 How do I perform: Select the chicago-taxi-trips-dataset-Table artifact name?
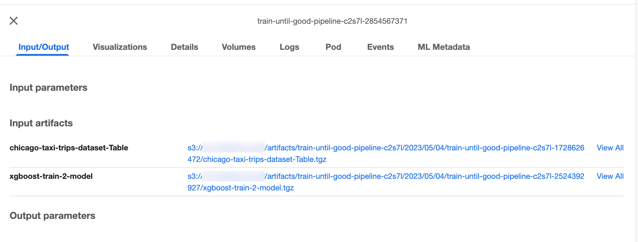(69, 148)
